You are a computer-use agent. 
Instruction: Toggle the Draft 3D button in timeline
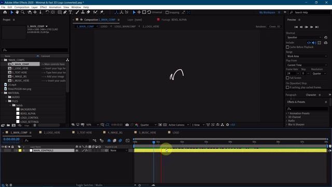(x=102, y=140)
